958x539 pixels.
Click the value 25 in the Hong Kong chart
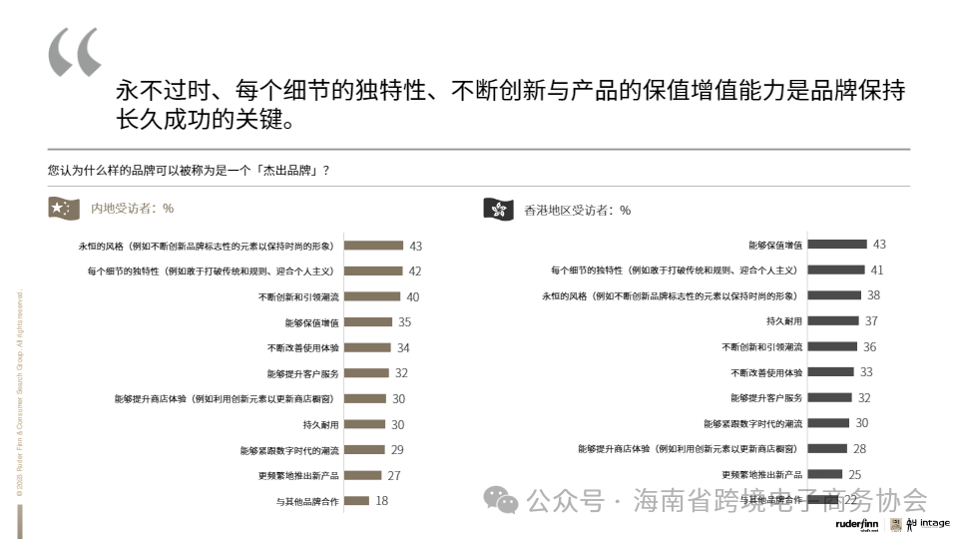click(x=855, y=475)
